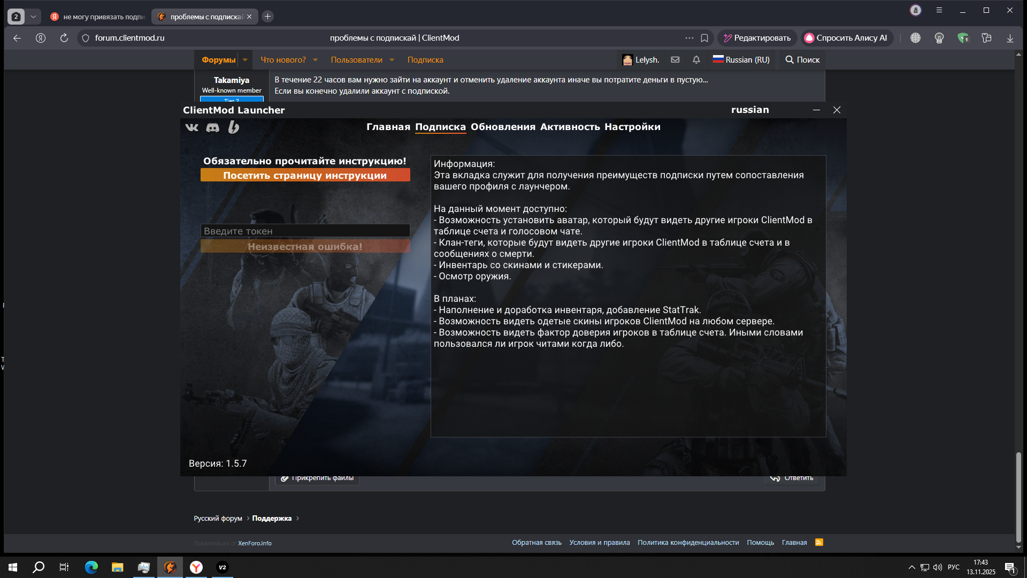The image size is (1027, 578).
Task: Switch to the Обновления launcher tab
Action: click(x=503, y=127)
